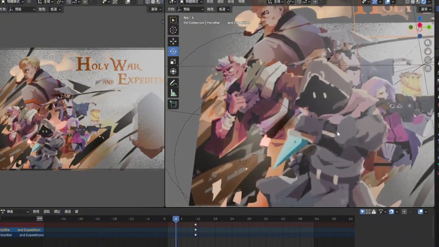The width and height of the screenshot is (439, 247).
Task: Click the channel search field in the dope sheet
Action: pos(18,219)
